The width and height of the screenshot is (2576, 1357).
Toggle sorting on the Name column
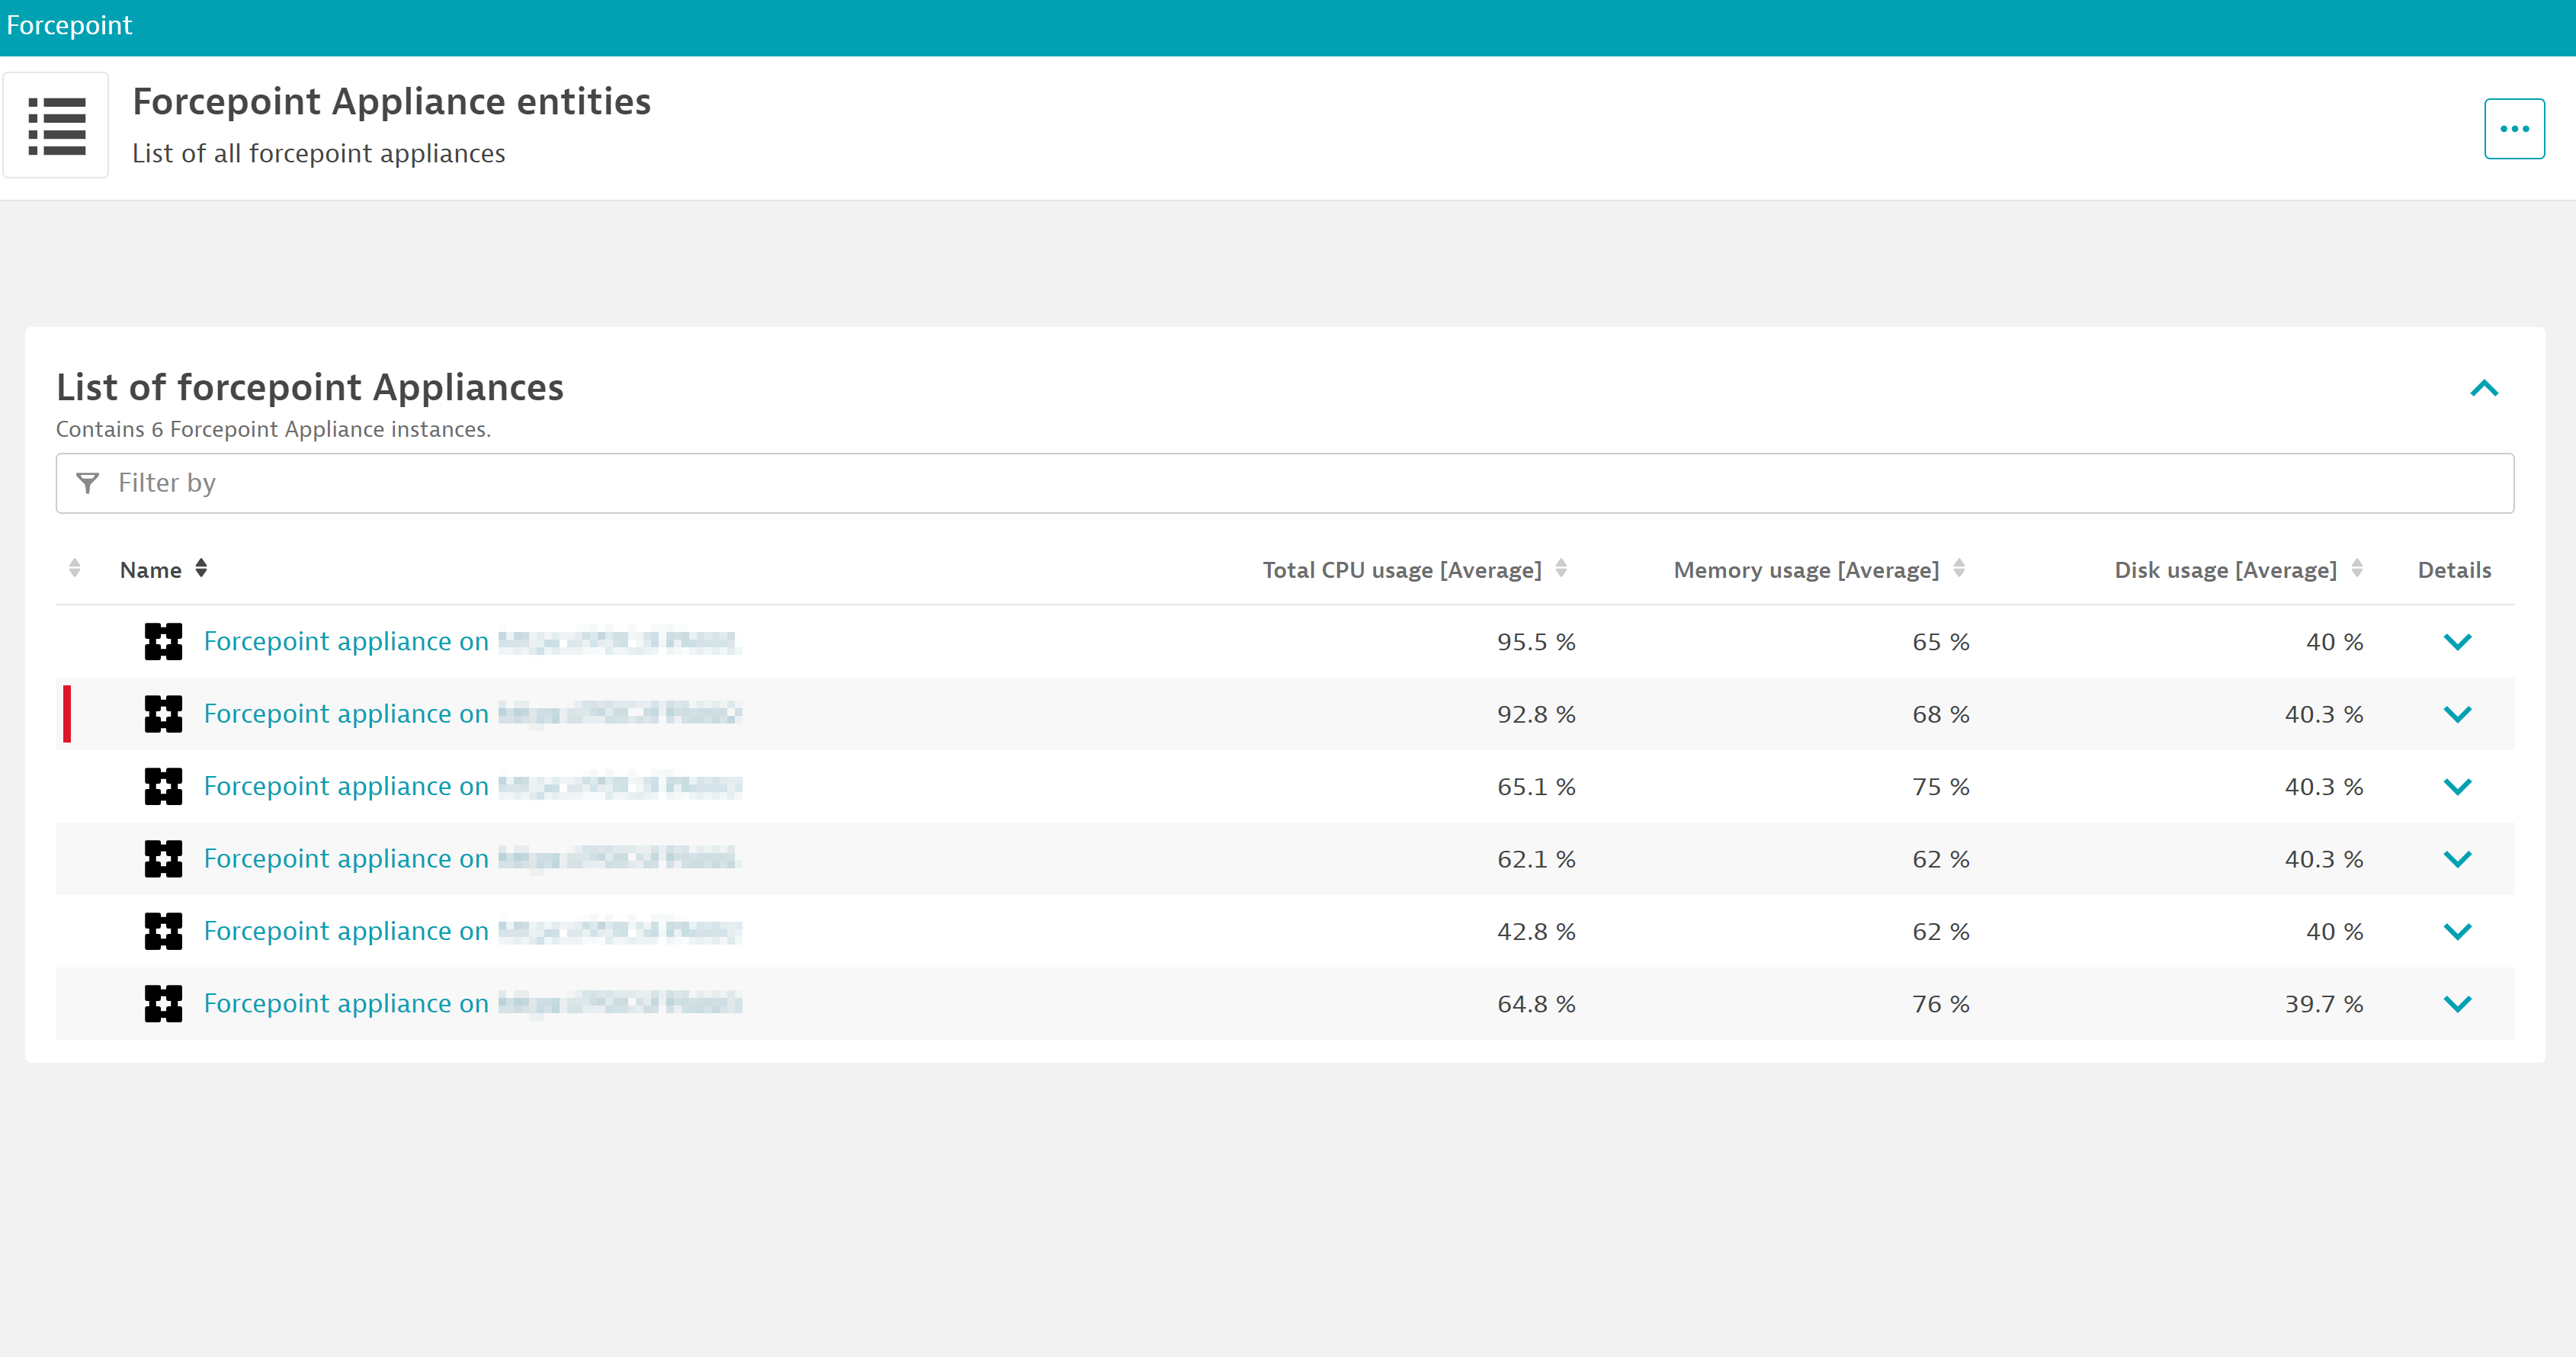click(x=200, y=568)
